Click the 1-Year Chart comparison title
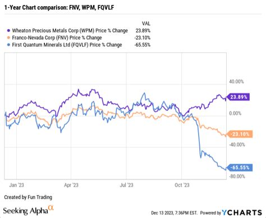 59,7
